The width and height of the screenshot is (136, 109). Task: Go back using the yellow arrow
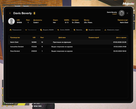[10, 13]
